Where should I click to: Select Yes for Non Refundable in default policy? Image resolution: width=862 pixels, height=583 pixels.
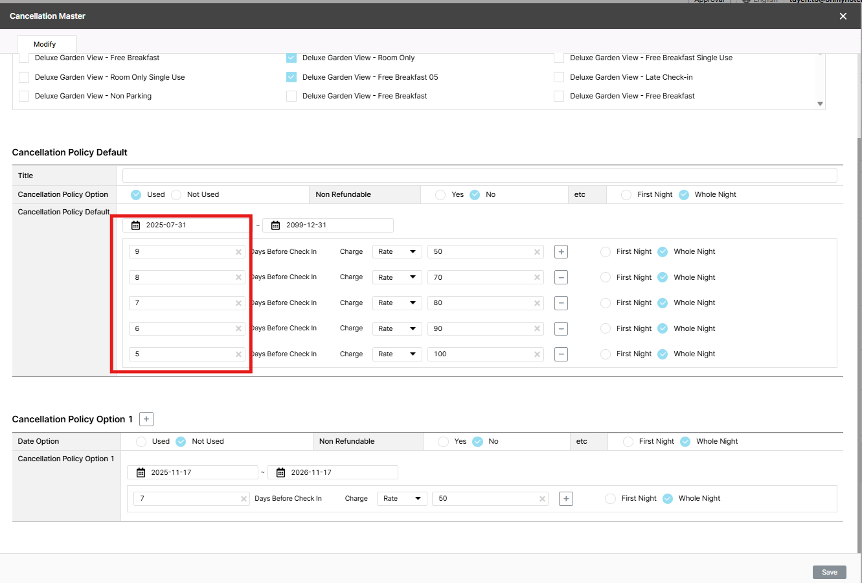point(440,195)
